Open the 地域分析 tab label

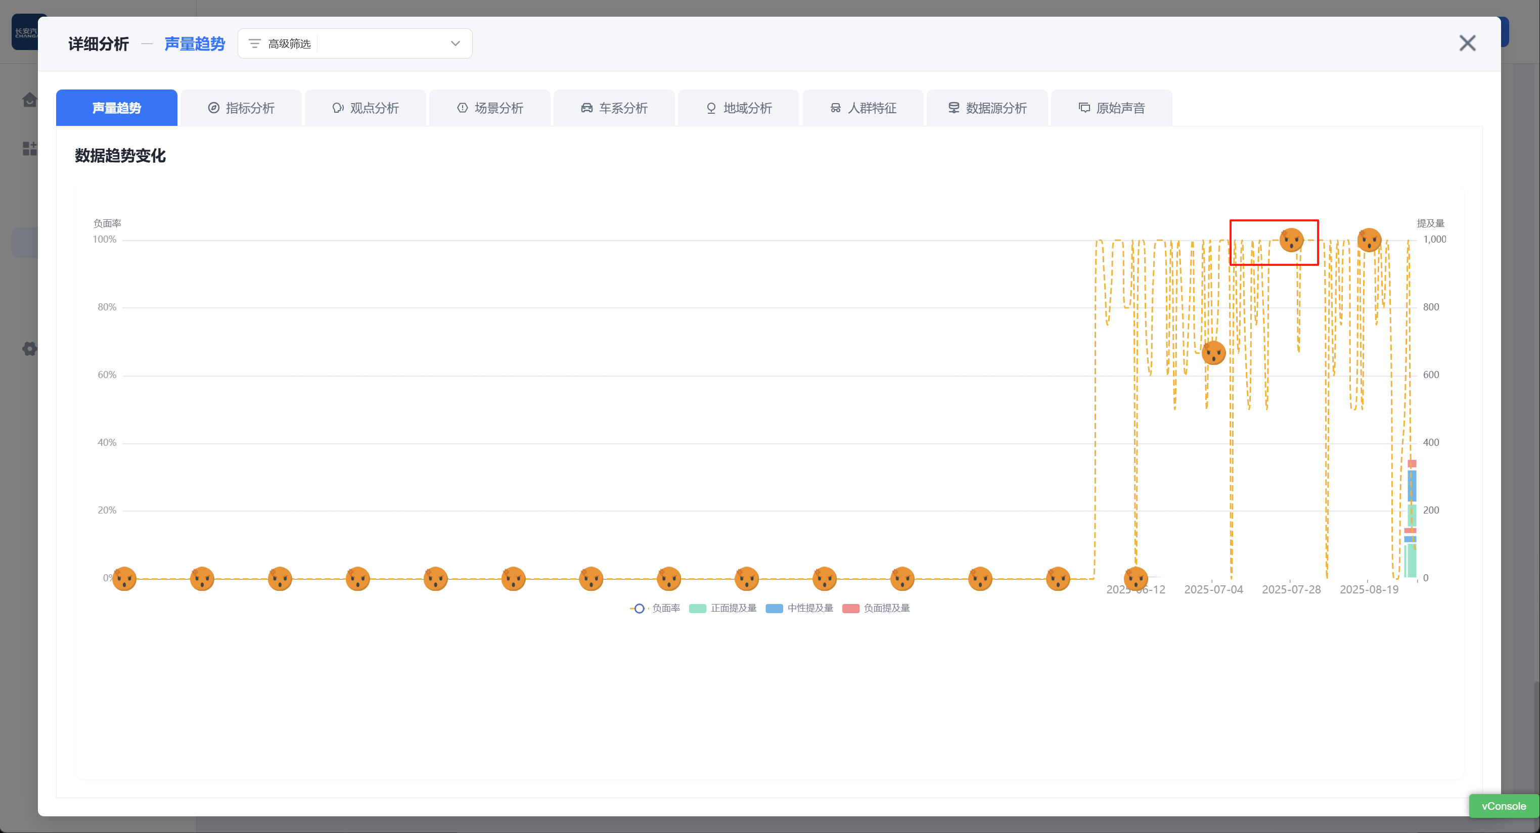[x=747, y=108]
